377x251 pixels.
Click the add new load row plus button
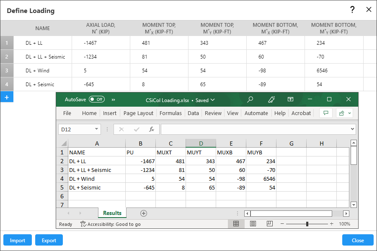[x=7, y=97]
